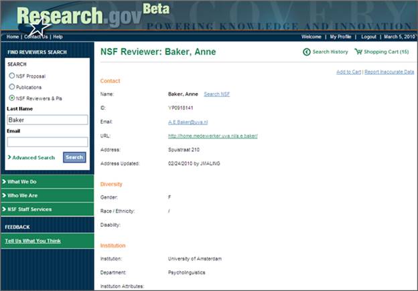The width and height of the screenshot is (418, 291).
Task: Click Report Inaccurate Data link
Action: (x=389, y=72)
